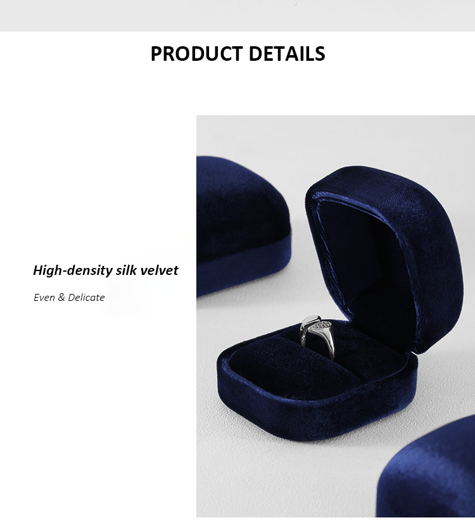Click the gray banner strip at the top
This screenshot has height=520, width=475.
point(237,16)
